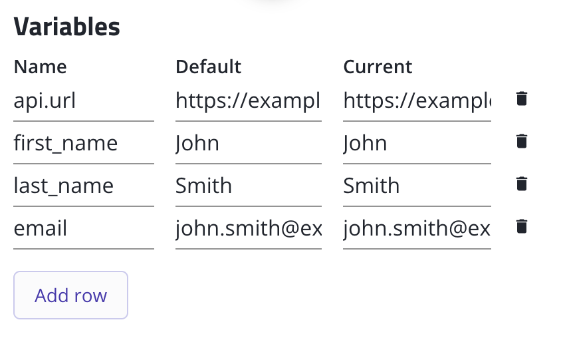Focus the email default value field

pyautogui.click(x=248, y=228)
